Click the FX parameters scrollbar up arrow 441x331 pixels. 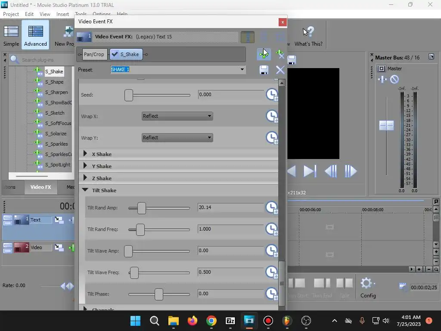pyautogui.click(x=282, y=83)
